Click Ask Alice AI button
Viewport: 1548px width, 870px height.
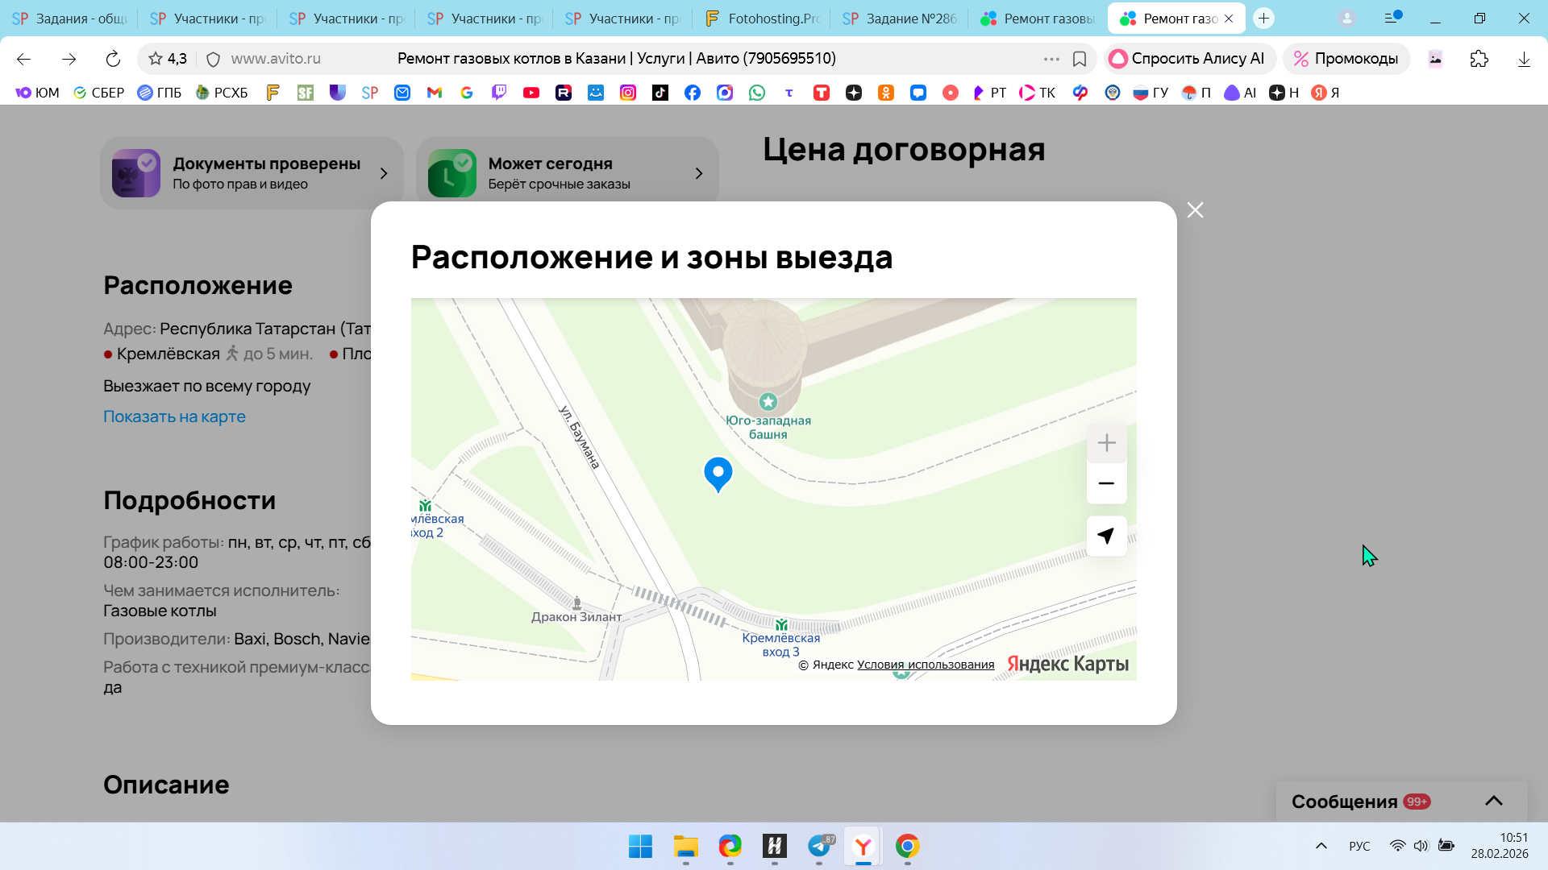pyautogui.click(x=1188, y=59)
